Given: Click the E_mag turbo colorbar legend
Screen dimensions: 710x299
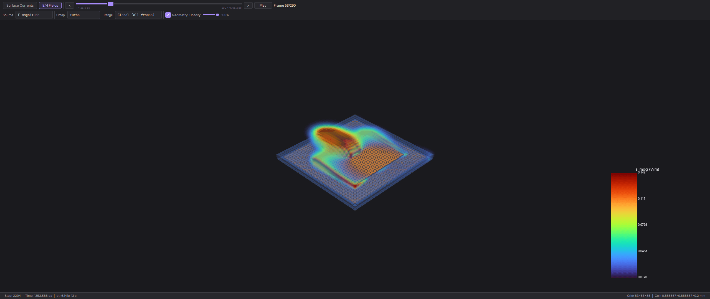Looking at the screenshot, I should click(x=624, y=225).
